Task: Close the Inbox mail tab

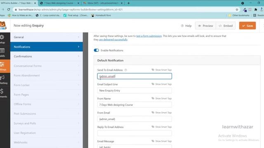Action: point(122,3)
